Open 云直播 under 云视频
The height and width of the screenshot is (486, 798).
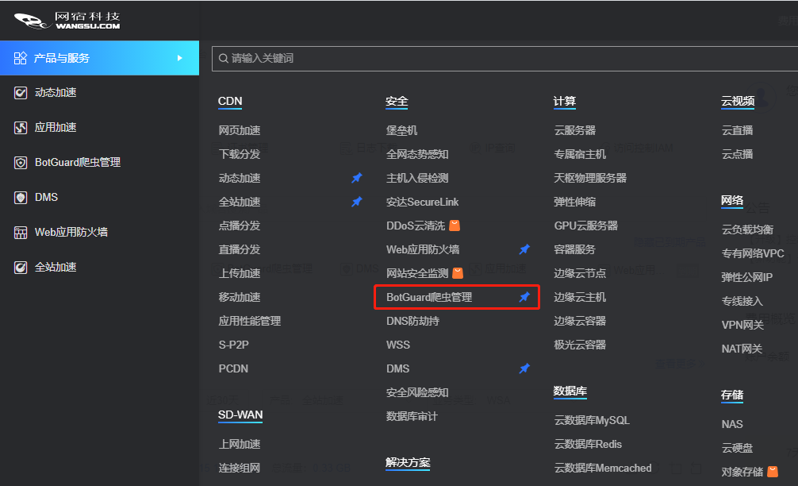point(737,130)
